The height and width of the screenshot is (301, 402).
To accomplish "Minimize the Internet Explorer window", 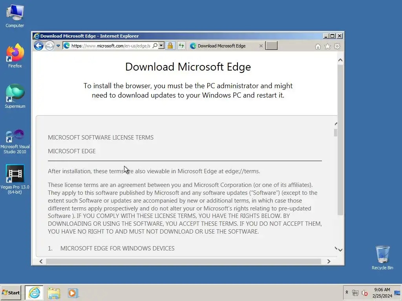I will pos(325,36).
